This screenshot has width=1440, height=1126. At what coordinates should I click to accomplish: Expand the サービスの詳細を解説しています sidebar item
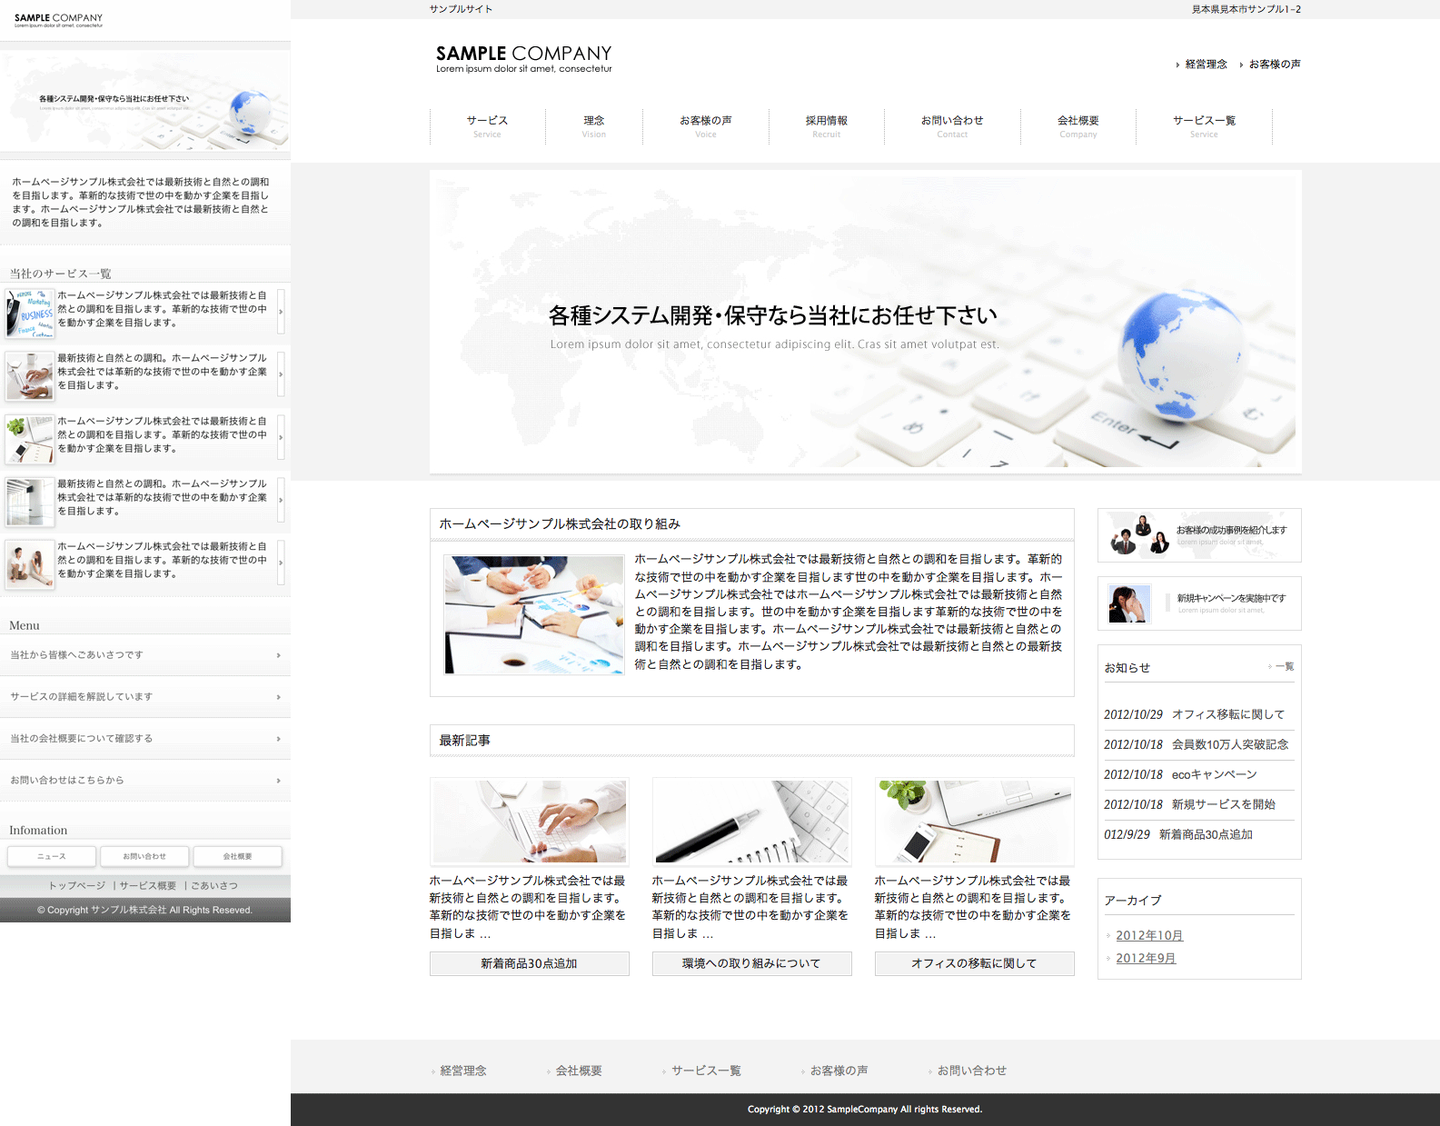145,697
